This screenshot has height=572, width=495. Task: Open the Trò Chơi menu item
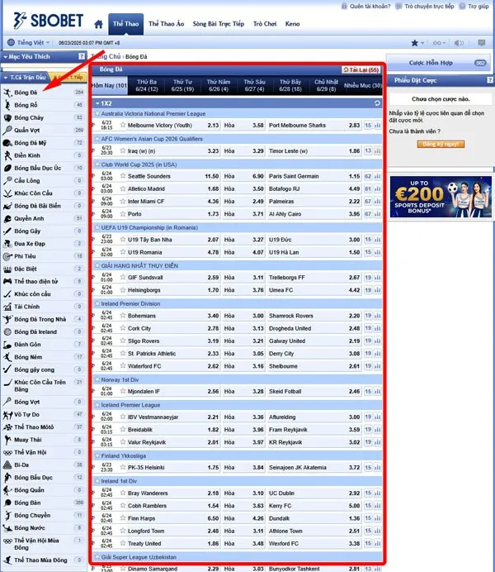point(265,24)
